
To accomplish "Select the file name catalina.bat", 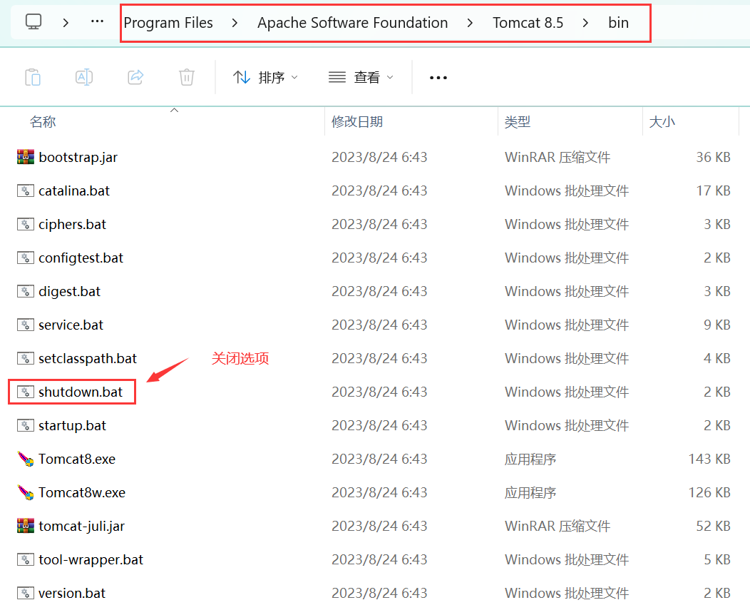I will click(74, 190).
